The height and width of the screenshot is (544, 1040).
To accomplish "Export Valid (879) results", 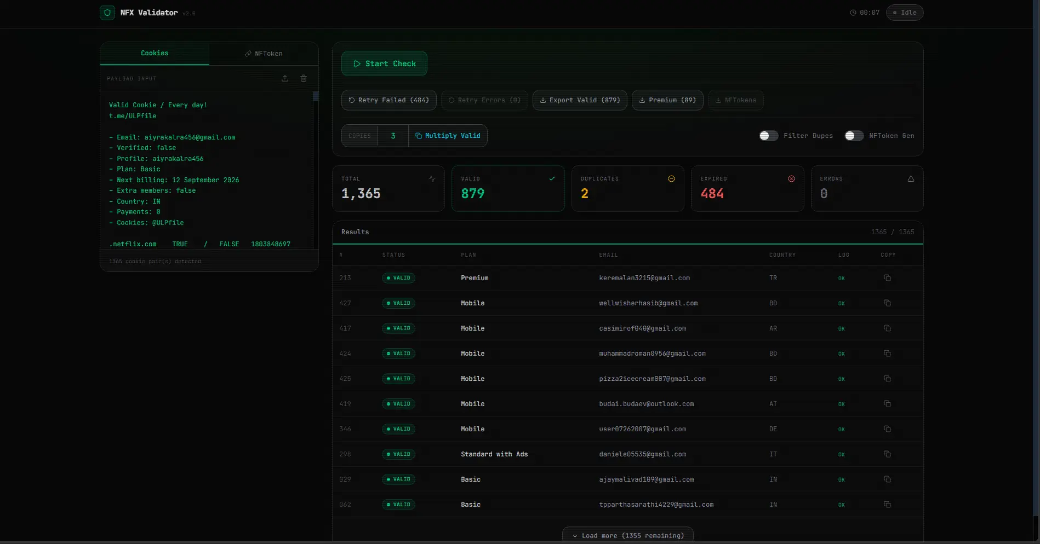I will point(580,100).
